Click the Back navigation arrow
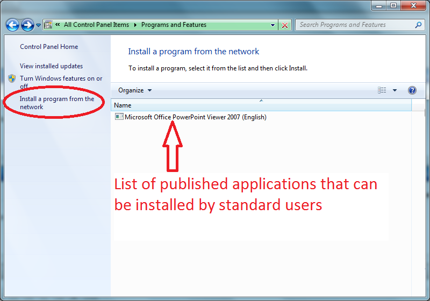The image size is (430, 301). pyautogui.click(x=12, y=25)
